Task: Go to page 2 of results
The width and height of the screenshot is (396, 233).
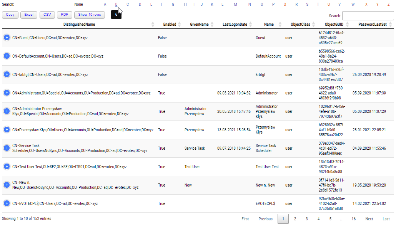Action: [x=295, y=218]
